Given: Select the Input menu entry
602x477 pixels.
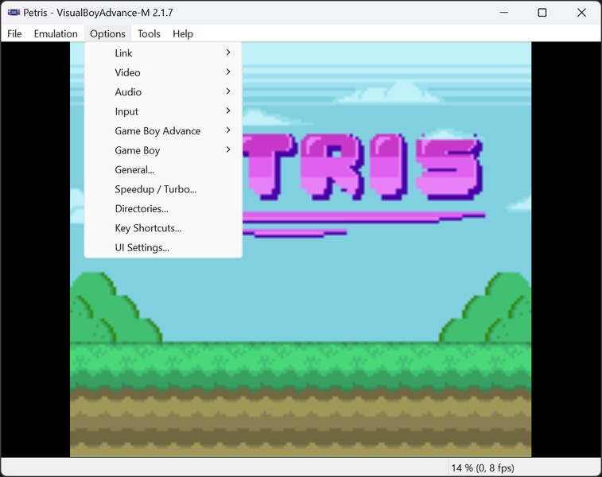Looking at the screenshot, I should point(126,111).
